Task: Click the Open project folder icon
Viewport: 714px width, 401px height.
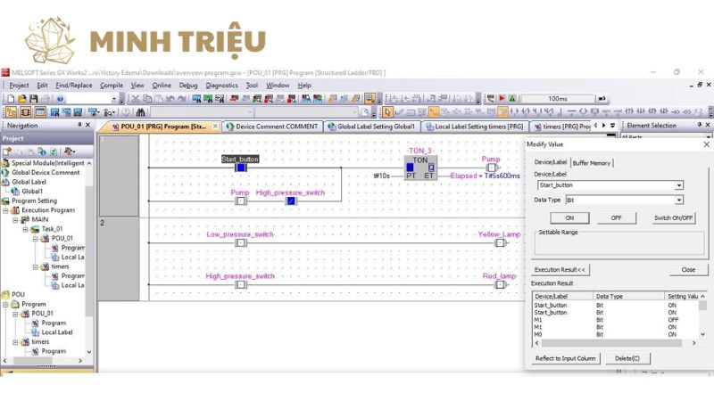Action: 21,99
